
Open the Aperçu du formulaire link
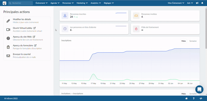click(23, 46)
